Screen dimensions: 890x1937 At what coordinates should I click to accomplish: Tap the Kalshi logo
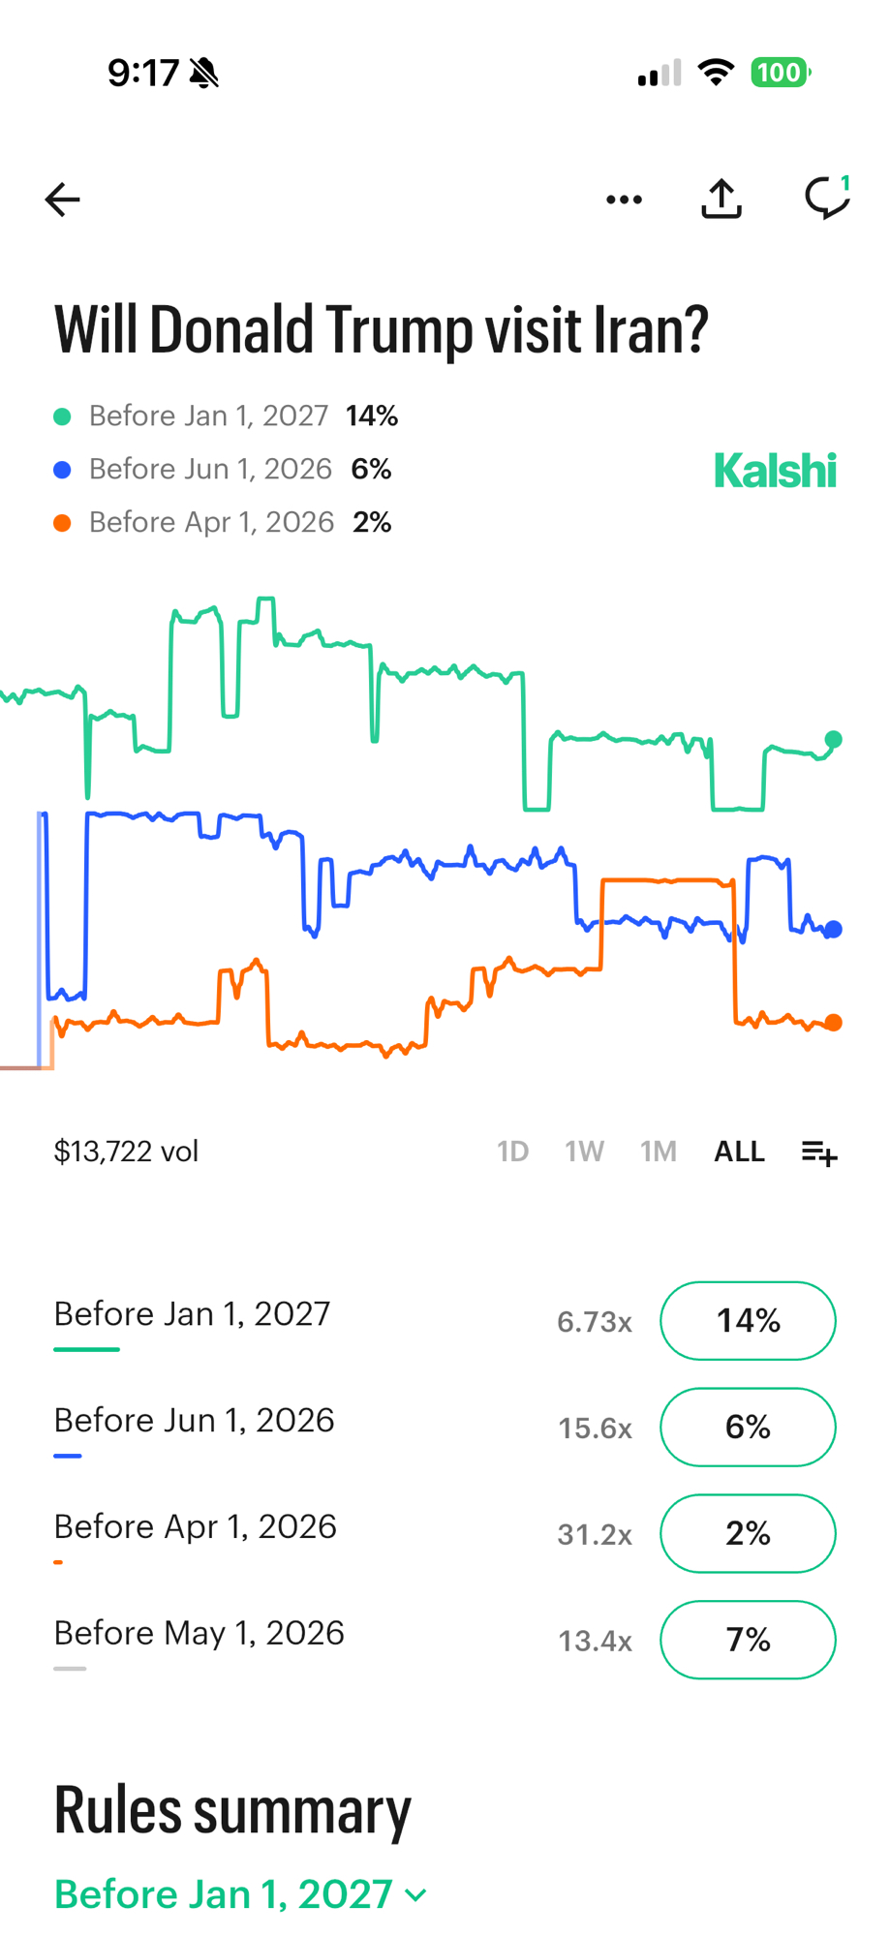point(775,471)
